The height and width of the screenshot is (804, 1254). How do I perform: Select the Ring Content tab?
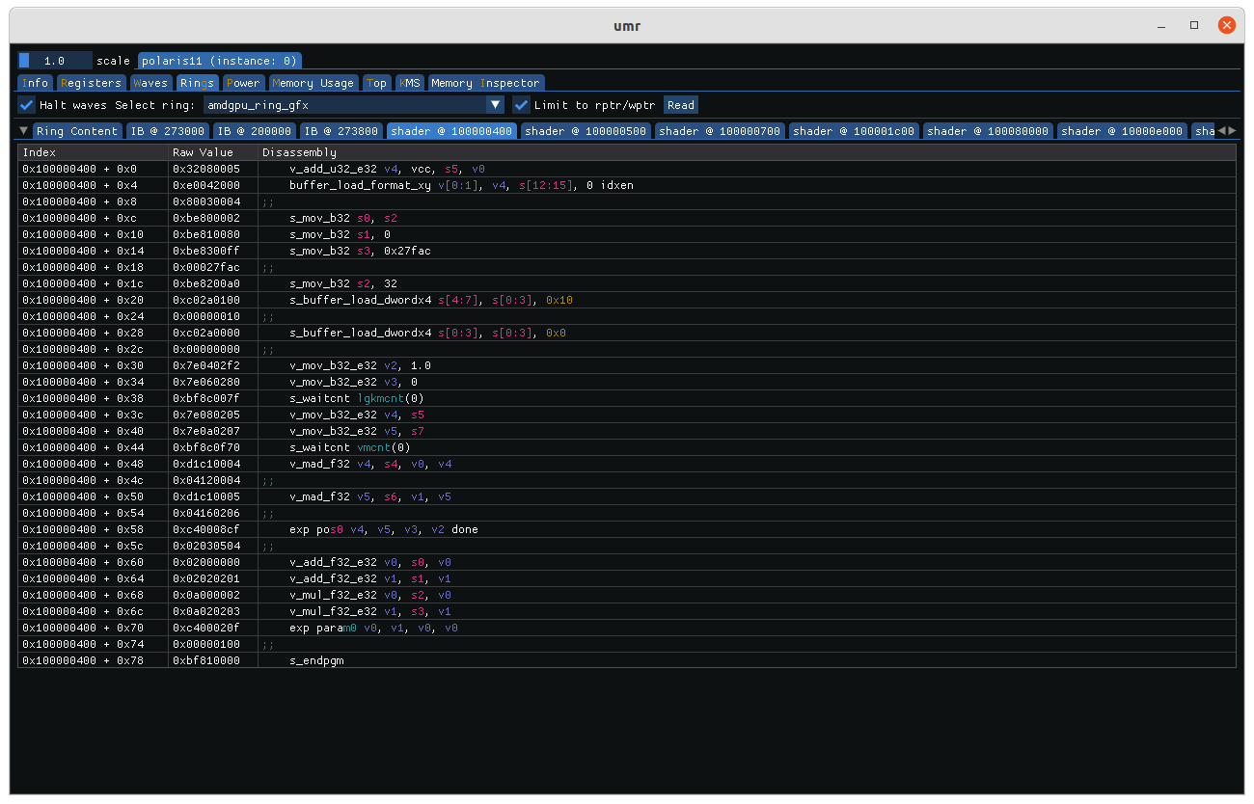tap(77, 131)
